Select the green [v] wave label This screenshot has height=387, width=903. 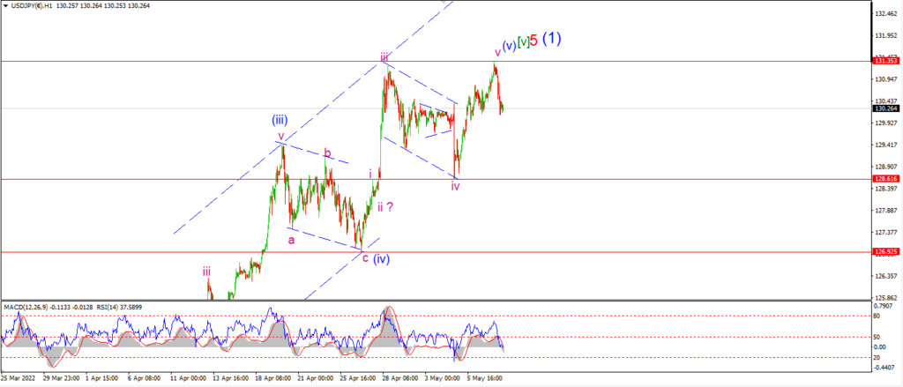coord(523,42)
